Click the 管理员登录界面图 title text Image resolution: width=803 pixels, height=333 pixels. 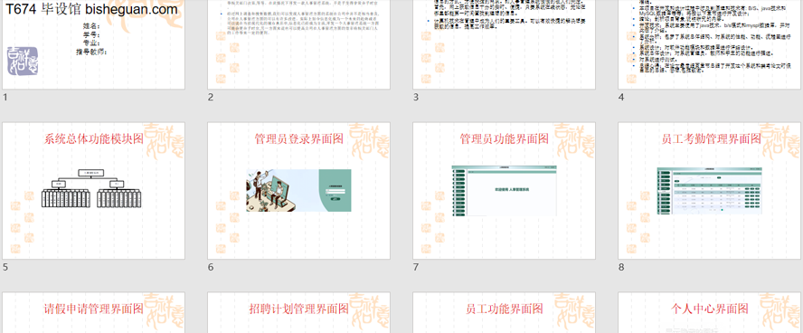pos(299,138)
